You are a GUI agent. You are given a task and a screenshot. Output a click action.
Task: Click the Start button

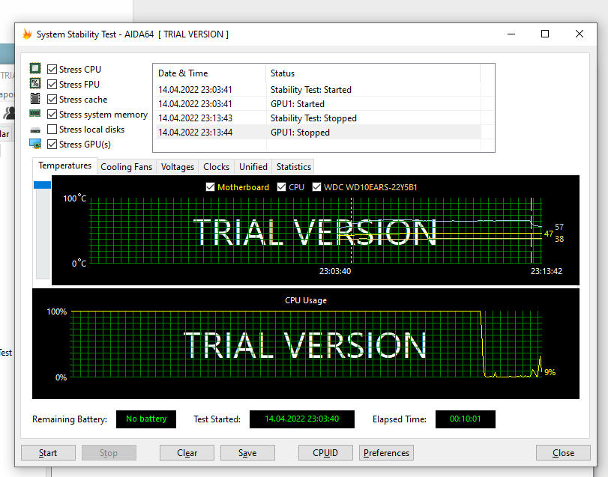pyautogui.click(x=48, y=452)
